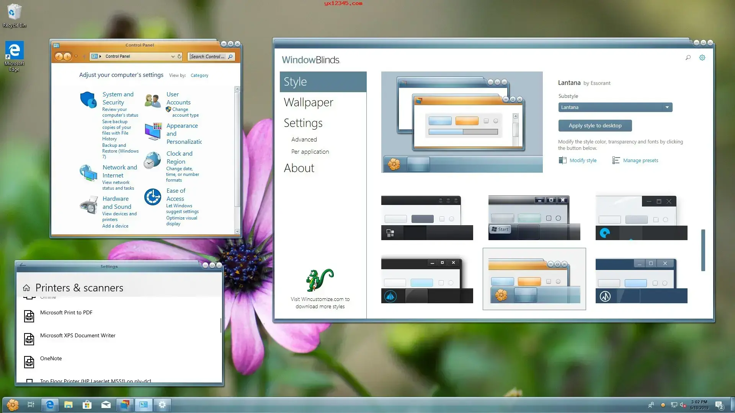Open Hardware and Sound printer icon
Viewport: 735px width, 413px height.
coord(89,205)
